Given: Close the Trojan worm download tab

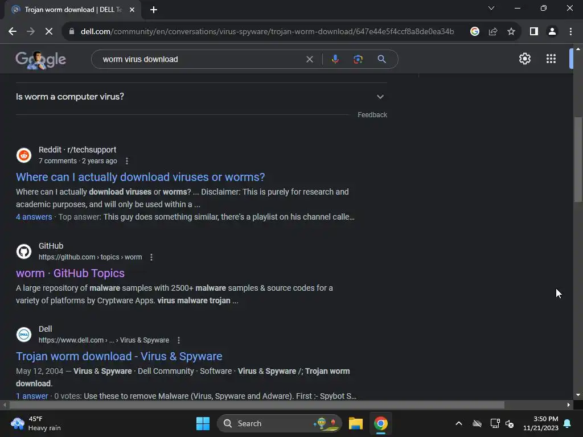Looking at the screenshot, I should point(132,10).
